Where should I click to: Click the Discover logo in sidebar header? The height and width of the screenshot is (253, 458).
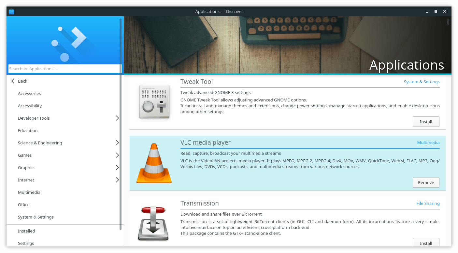(69, 44)
